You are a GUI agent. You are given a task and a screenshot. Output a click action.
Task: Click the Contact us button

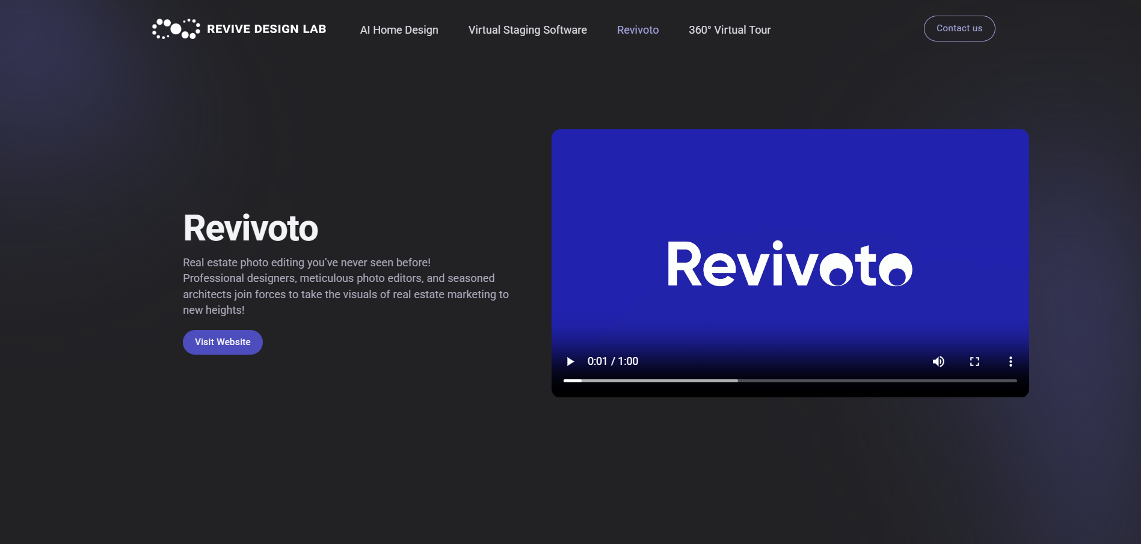point(959,28)
